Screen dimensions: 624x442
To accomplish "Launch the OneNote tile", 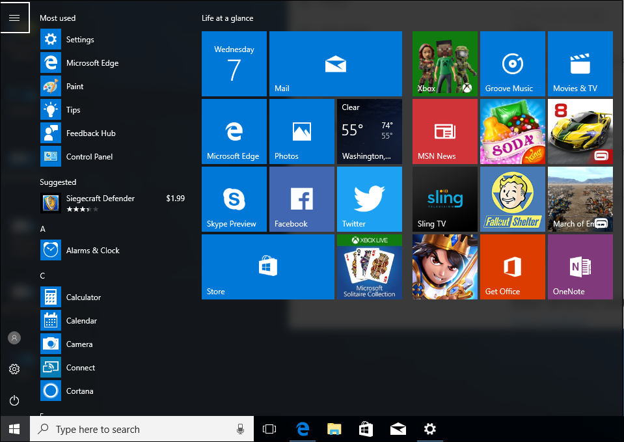I will coord(580,267).
